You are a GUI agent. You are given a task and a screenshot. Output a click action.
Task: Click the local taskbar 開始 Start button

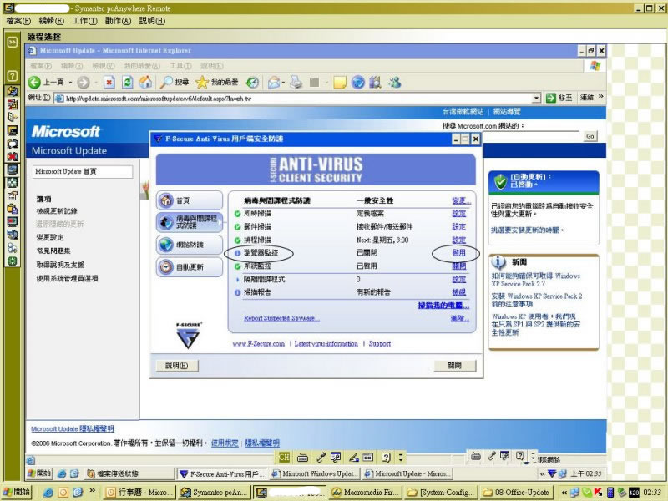coord(16,493)
